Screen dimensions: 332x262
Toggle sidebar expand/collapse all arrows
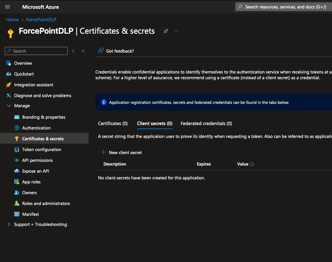(73, 51)
